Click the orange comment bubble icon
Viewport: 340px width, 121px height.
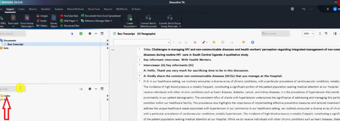(244, 43)
